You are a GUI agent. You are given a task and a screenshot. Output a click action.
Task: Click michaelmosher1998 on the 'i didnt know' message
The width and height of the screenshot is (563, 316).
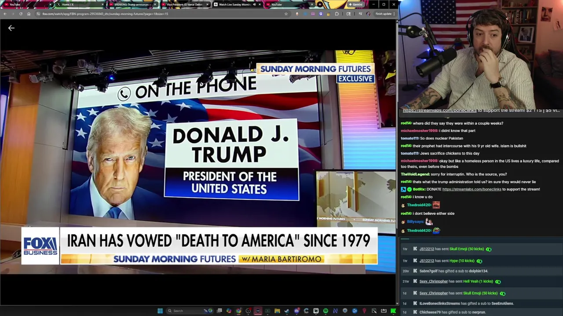click(419, 131)
